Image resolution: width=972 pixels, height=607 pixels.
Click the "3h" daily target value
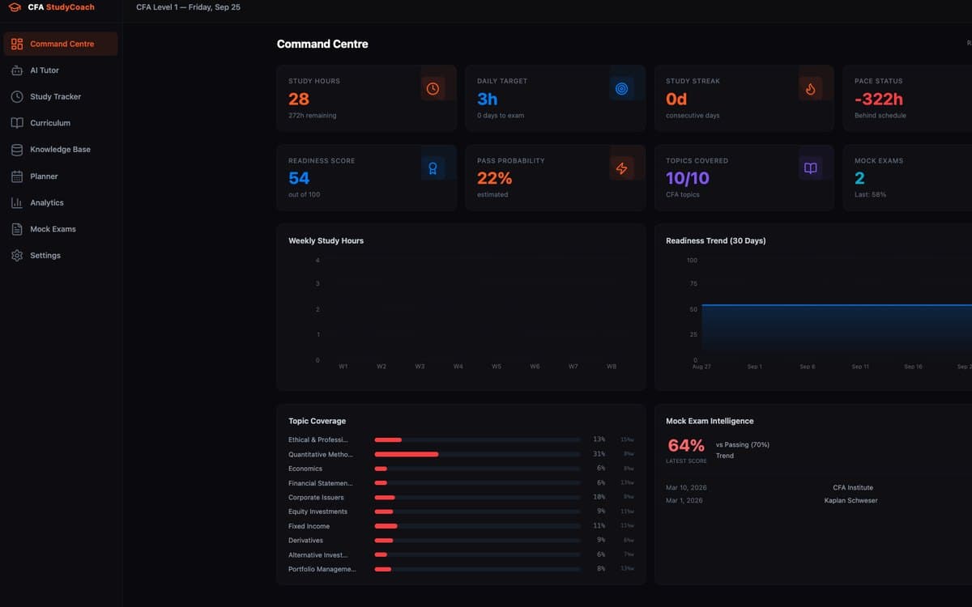[488, 99]
